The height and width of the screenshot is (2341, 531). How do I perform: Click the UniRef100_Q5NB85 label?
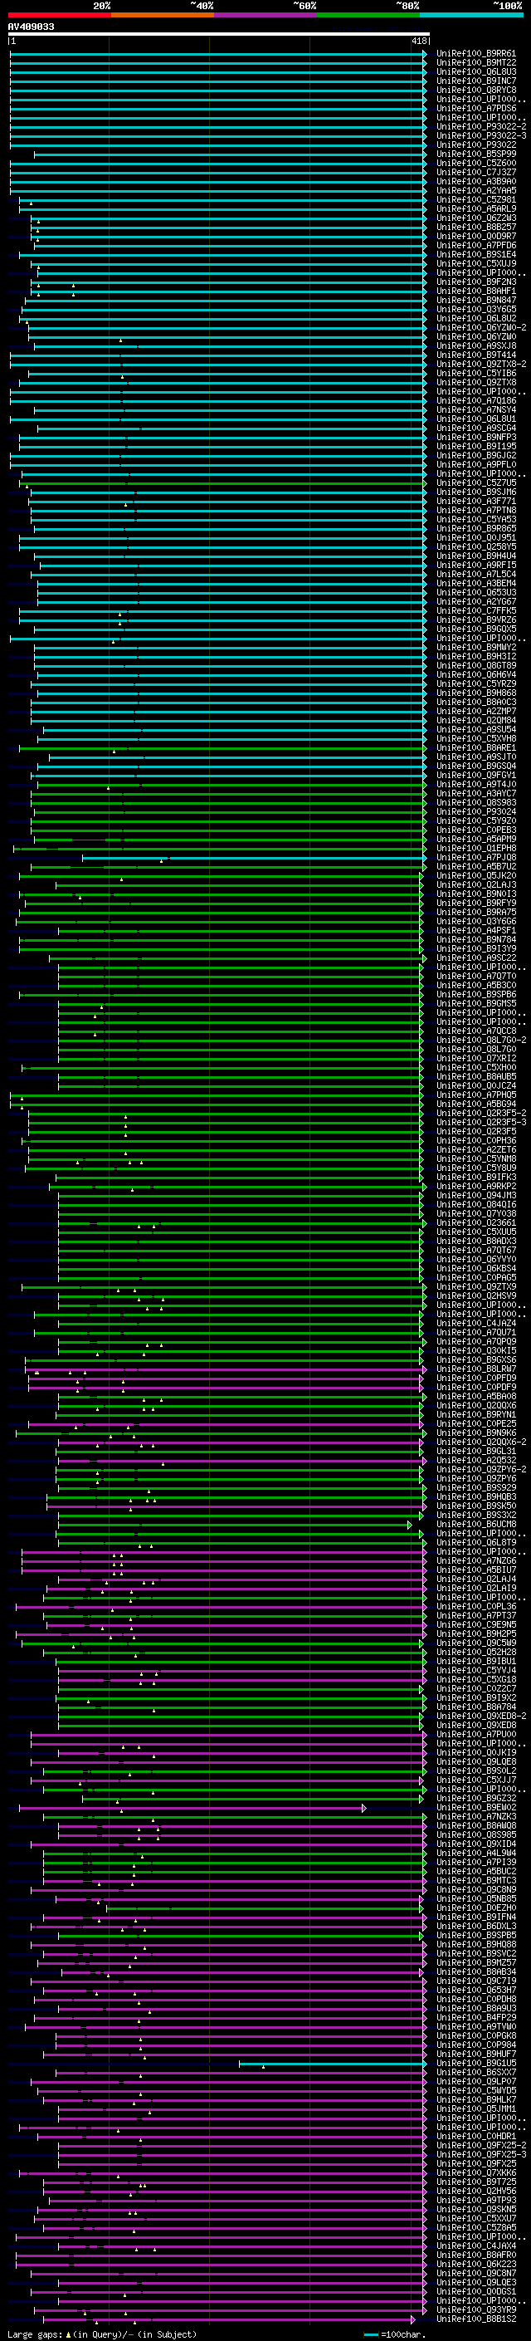pos(476,1898)
